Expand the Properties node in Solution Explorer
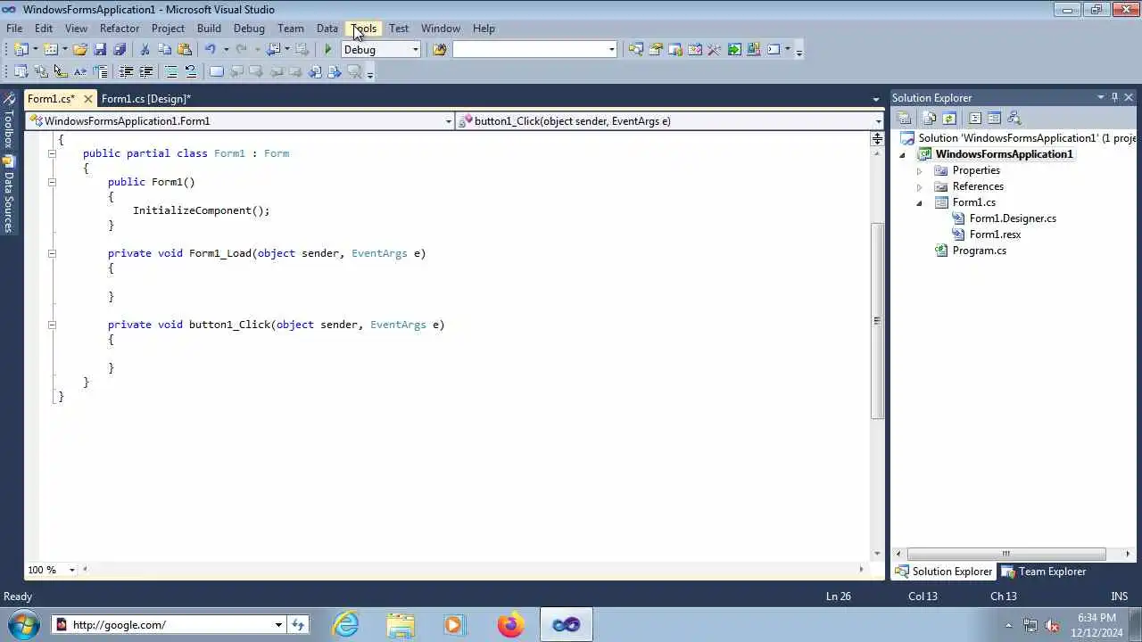Viewport: 1142px width, 642px height. click(x=919, y=170)
